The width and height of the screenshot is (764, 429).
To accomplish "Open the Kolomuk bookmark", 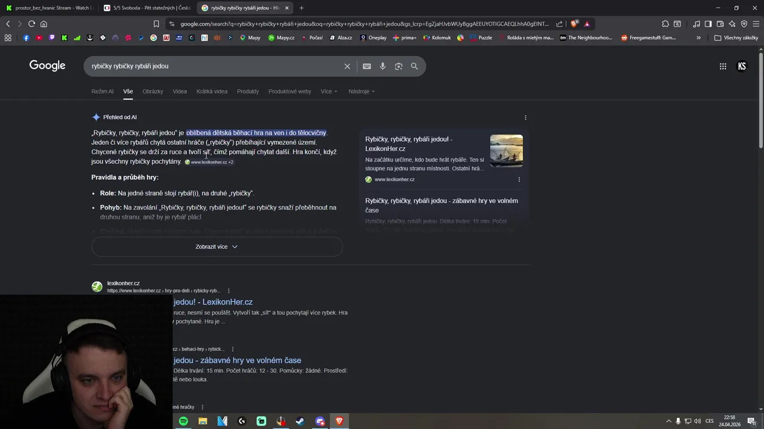I will (437, 38).
